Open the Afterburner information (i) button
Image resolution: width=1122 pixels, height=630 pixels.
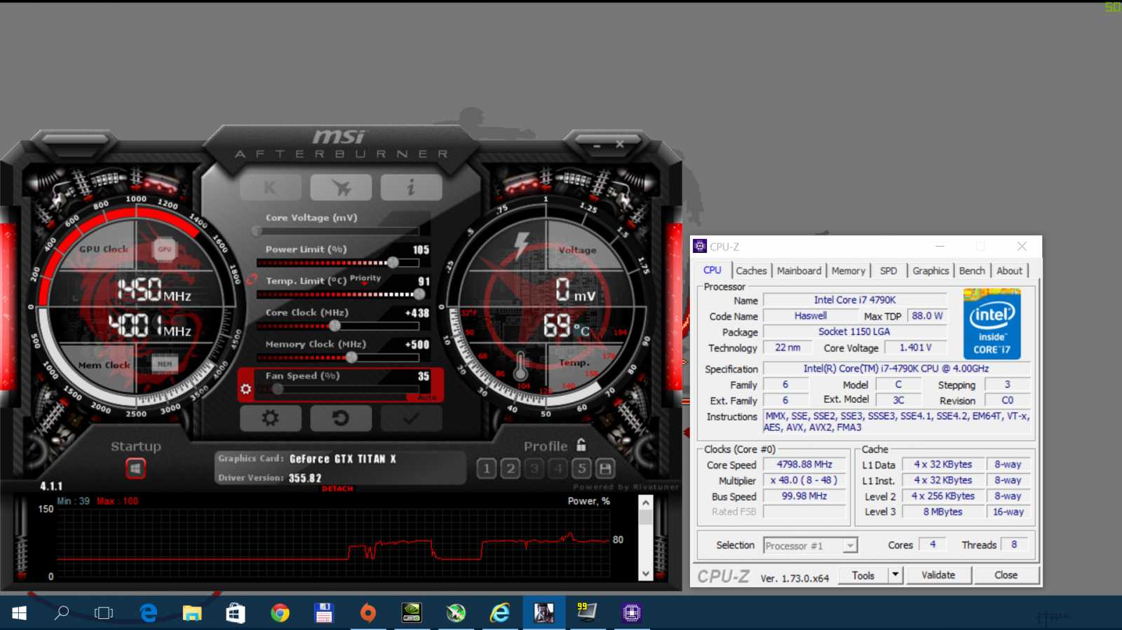point(411,188)
